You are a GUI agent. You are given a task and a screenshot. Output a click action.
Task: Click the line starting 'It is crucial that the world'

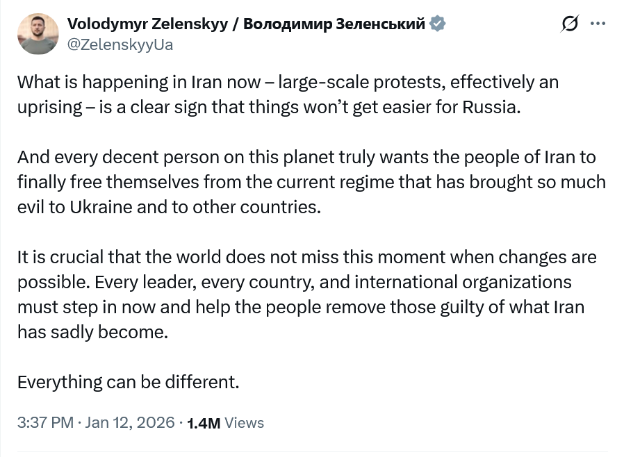click(306, 257)
